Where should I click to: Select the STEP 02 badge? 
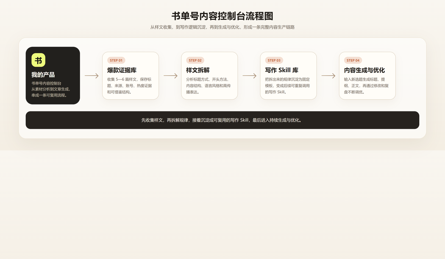195,60
